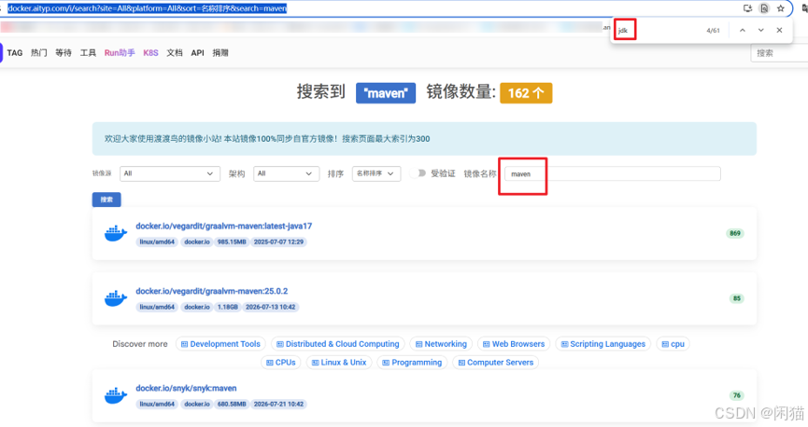
Task: Click the orange 162 个 count badge
Action: pos(526,93)
